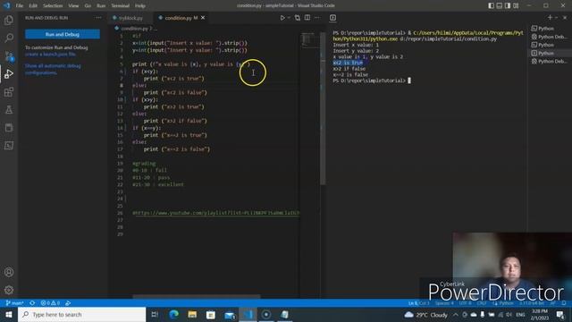Run the Python file with the play icon
Viewport: 572px width, 322px height.
(282, 18)
